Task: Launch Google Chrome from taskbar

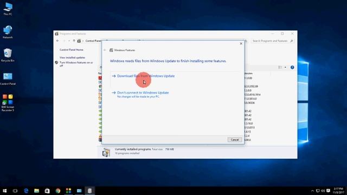Action: (58, 191)
